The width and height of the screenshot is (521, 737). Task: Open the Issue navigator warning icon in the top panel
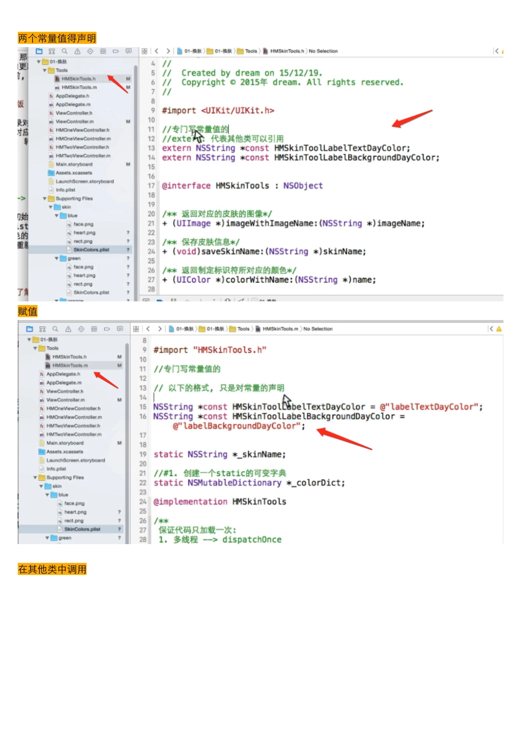(77, 51)
